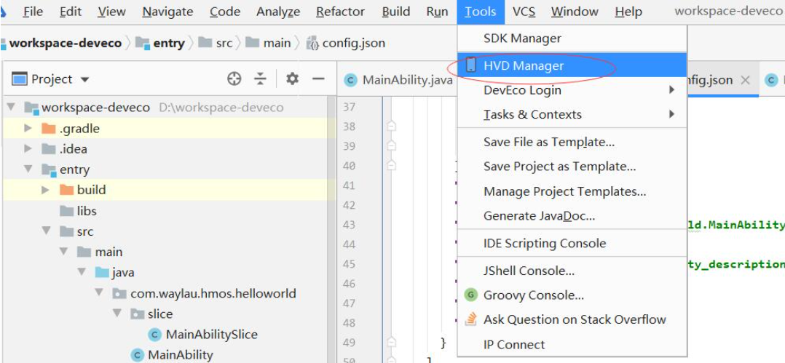
Task: Close the config.json tab
Action: 745,80
